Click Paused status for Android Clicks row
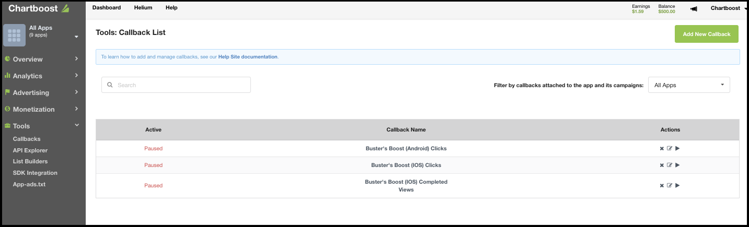The image size is (749, 227). (154, 149)
